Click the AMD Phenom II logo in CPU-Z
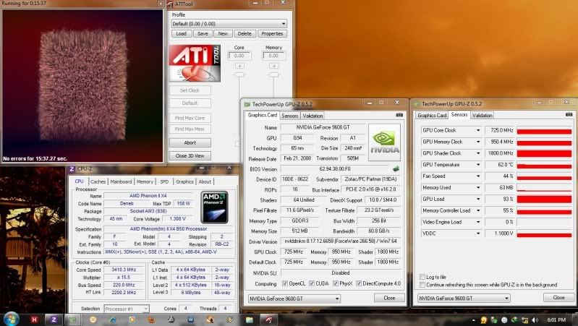Image resolution: width=578 pixels, height=326 pixels. [x=215, y=207]
